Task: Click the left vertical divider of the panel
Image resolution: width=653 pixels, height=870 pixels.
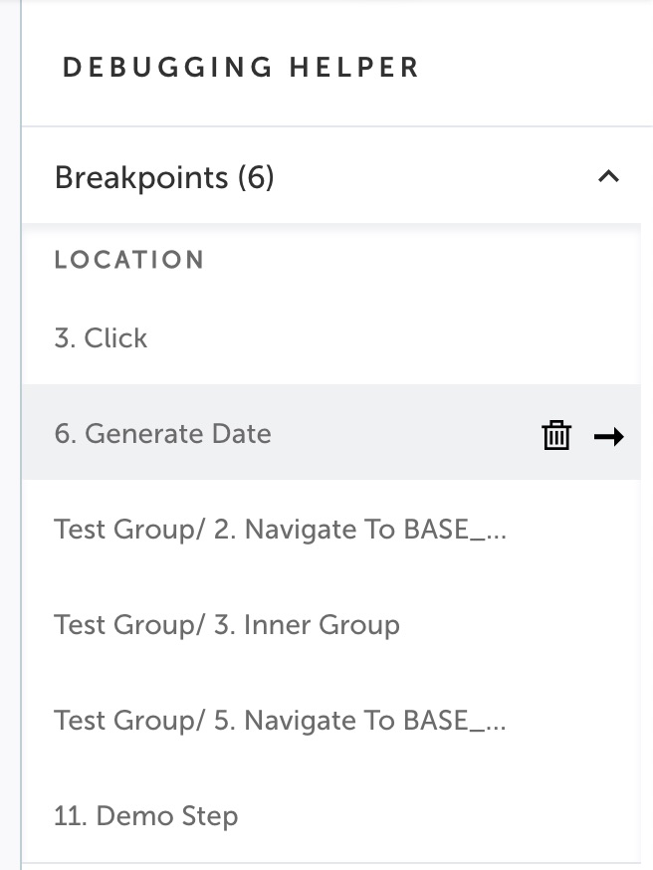Action: 21,435
